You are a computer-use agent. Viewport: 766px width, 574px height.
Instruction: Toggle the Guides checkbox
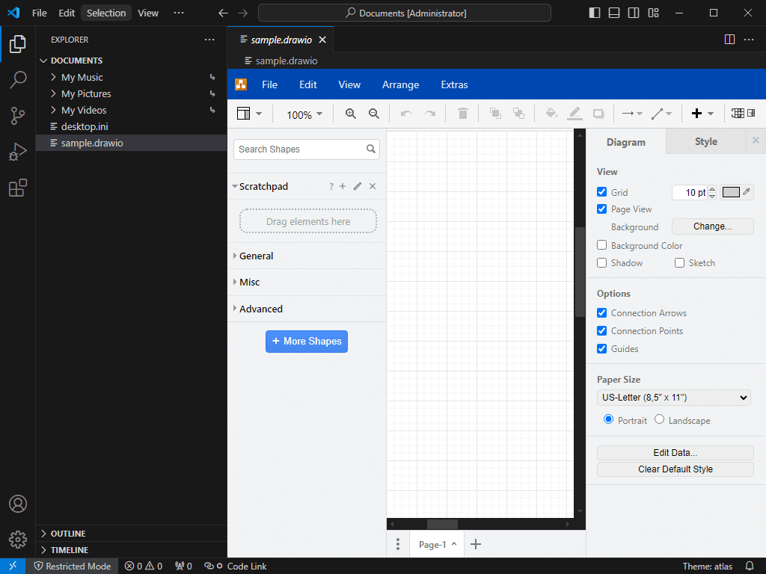point(602,348)
